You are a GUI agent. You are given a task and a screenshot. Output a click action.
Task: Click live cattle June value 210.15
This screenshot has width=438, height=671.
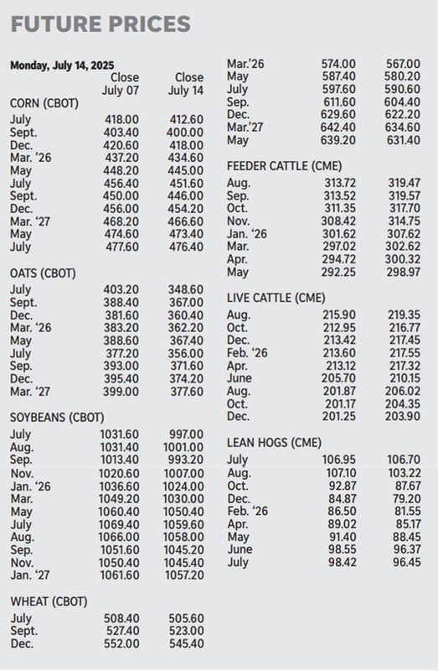(405, 378)
